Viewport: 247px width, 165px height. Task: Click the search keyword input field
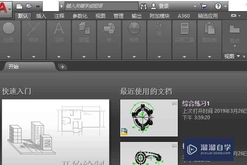pos(102,6)
